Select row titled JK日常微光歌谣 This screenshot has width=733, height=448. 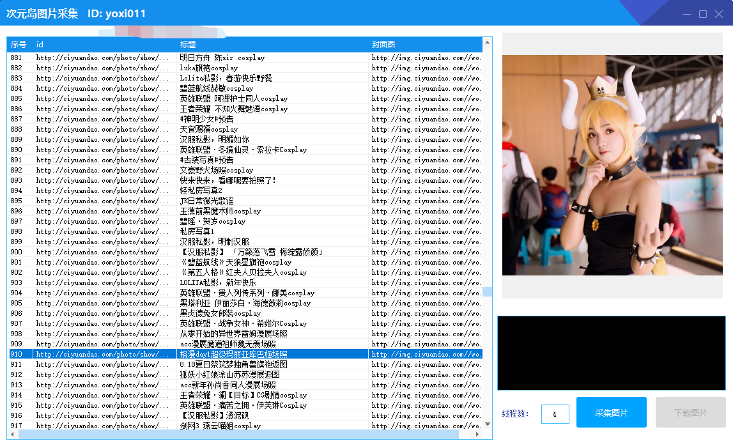click(x=245, y=201)
